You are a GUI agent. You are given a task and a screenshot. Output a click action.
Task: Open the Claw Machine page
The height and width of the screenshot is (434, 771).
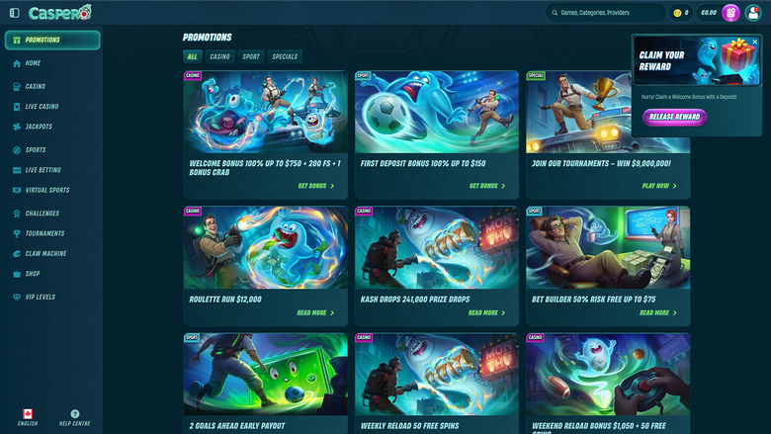51,254
